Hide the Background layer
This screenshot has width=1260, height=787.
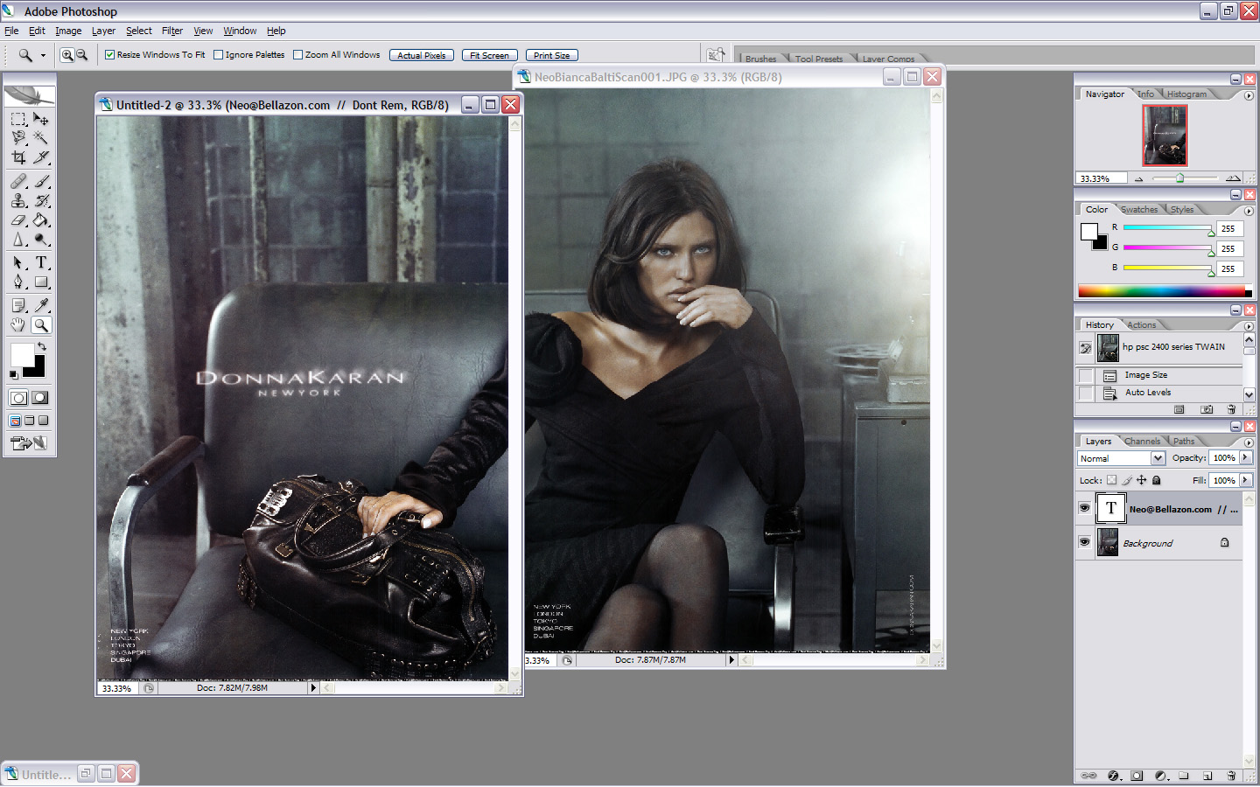coord(1084,542)
